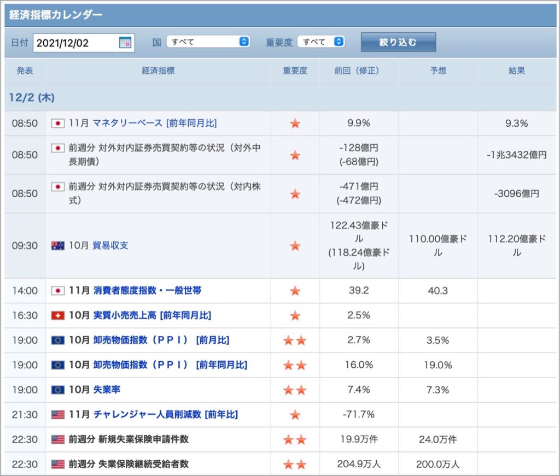Click the importance star for 消費者態度指数
Image resolution: width=560 pixels, height=476 pixels.
[295, 291]
